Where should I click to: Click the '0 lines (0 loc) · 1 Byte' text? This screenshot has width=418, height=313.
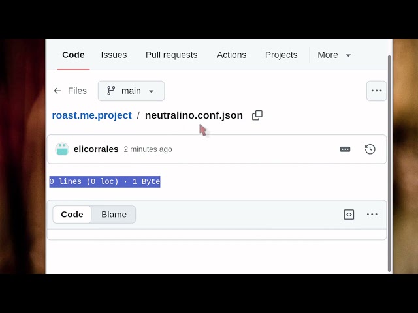coord(104,182)
